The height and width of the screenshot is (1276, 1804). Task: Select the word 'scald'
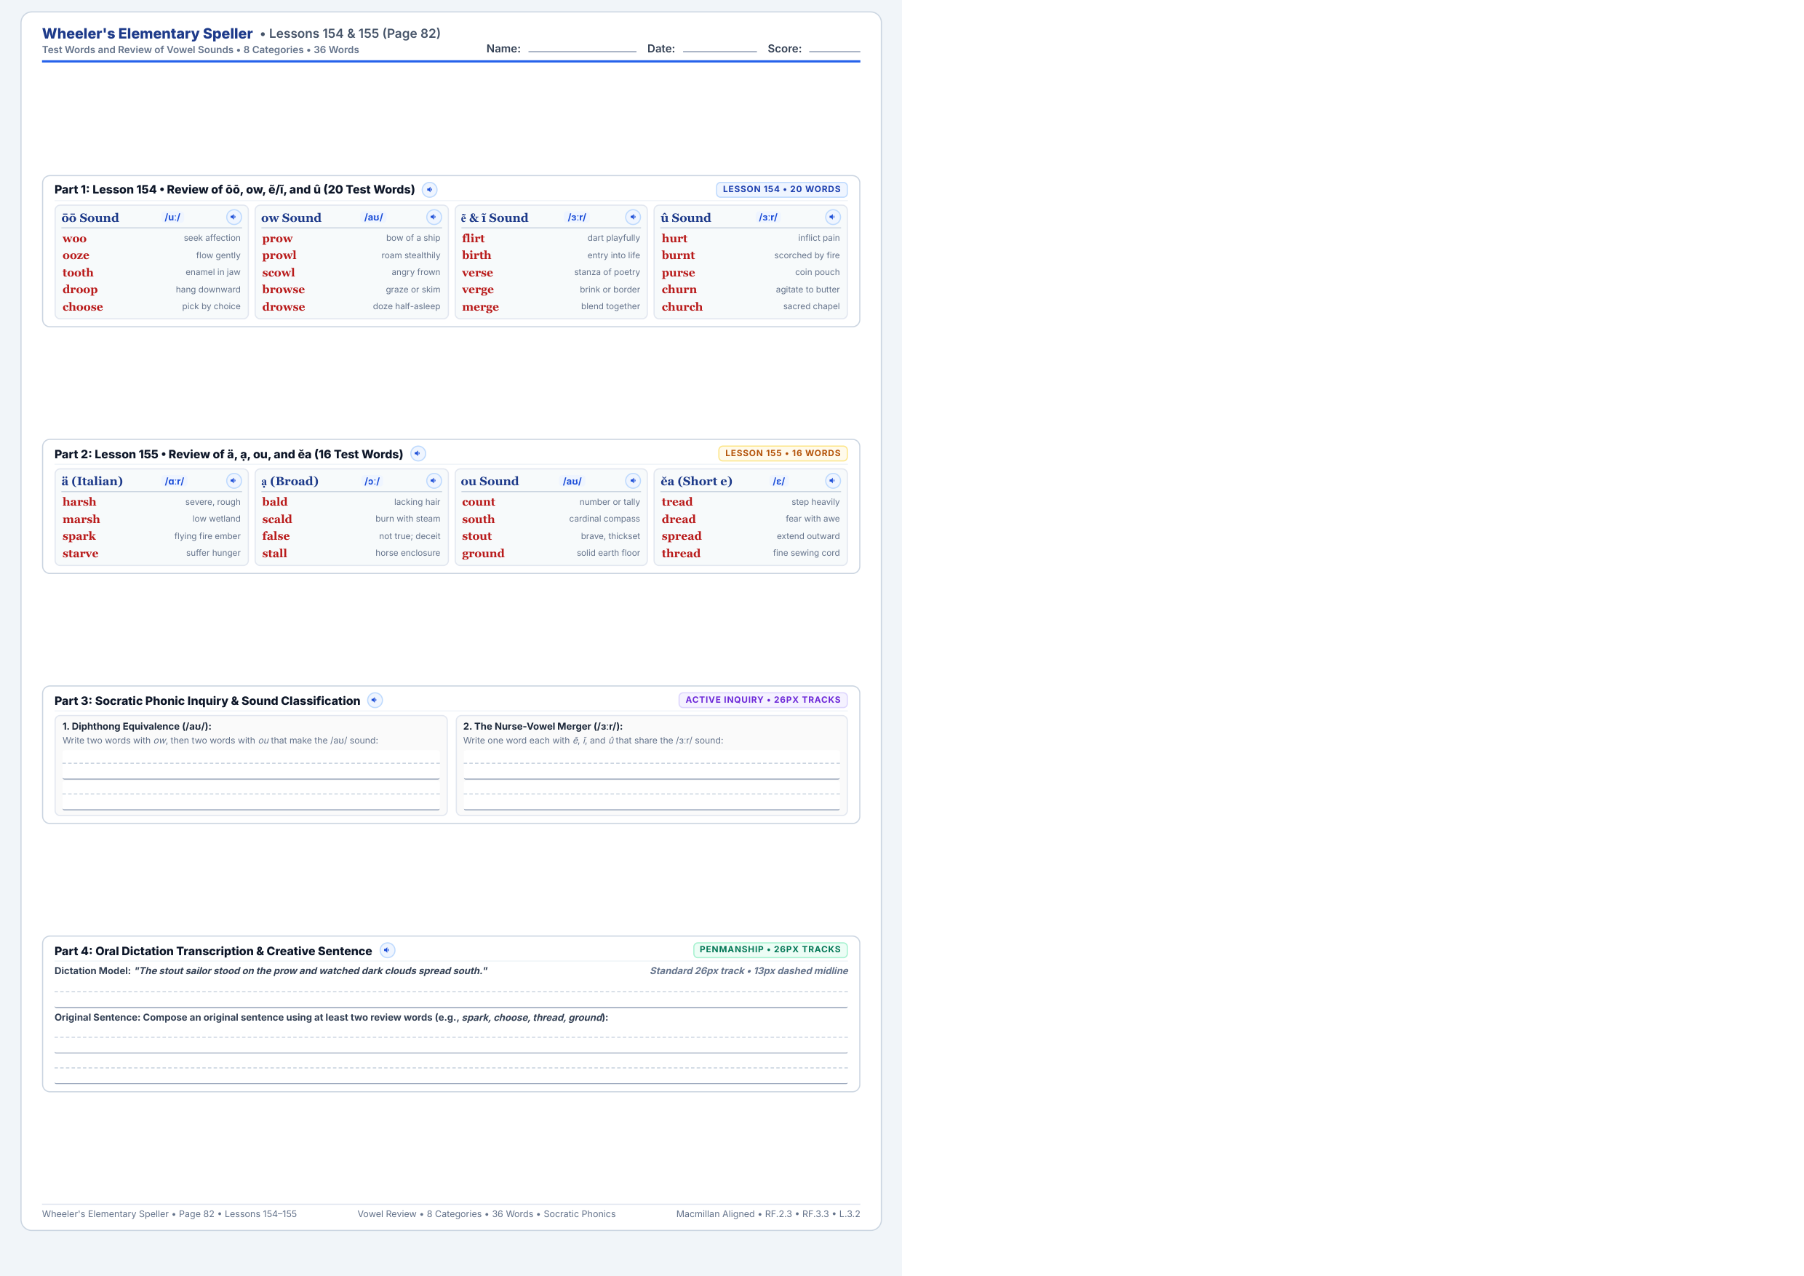coord(276,519)
